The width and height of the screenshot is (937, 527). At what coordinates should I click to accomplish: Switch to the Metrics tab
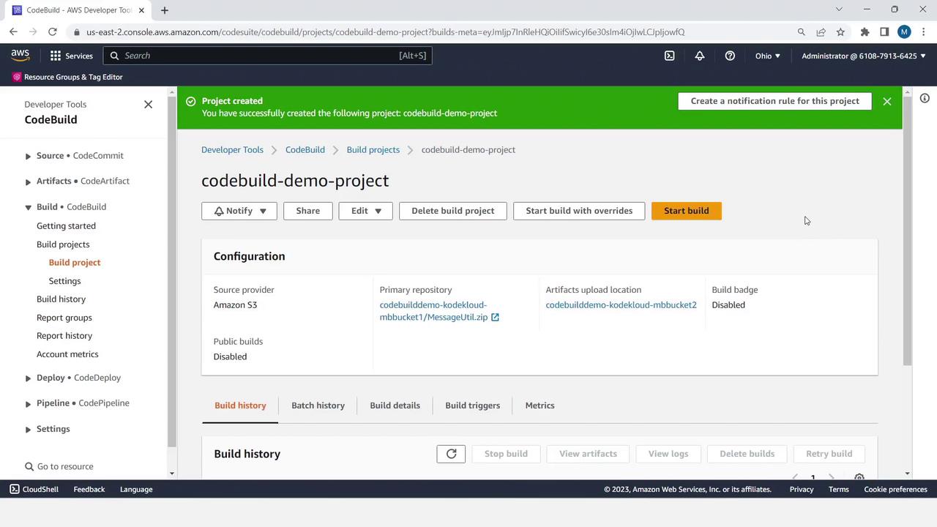point(540,405)
